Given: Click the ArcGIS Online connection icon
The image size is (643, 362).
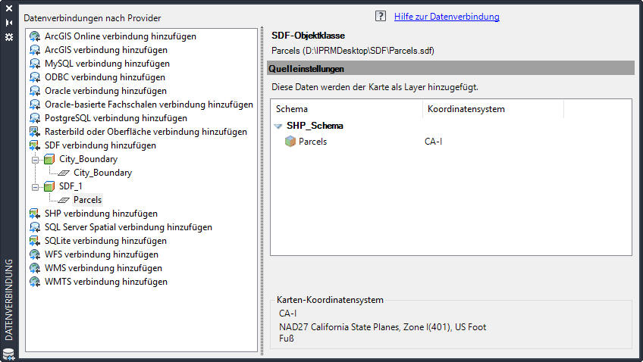Looking at the screenshot, I should coord(35,36).
